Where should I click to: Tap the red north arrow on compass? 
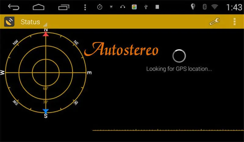(46, 34)
